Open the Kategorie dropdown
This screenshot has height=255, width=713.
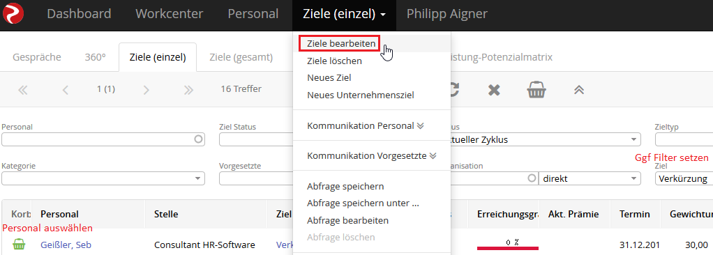click(103, 179)
